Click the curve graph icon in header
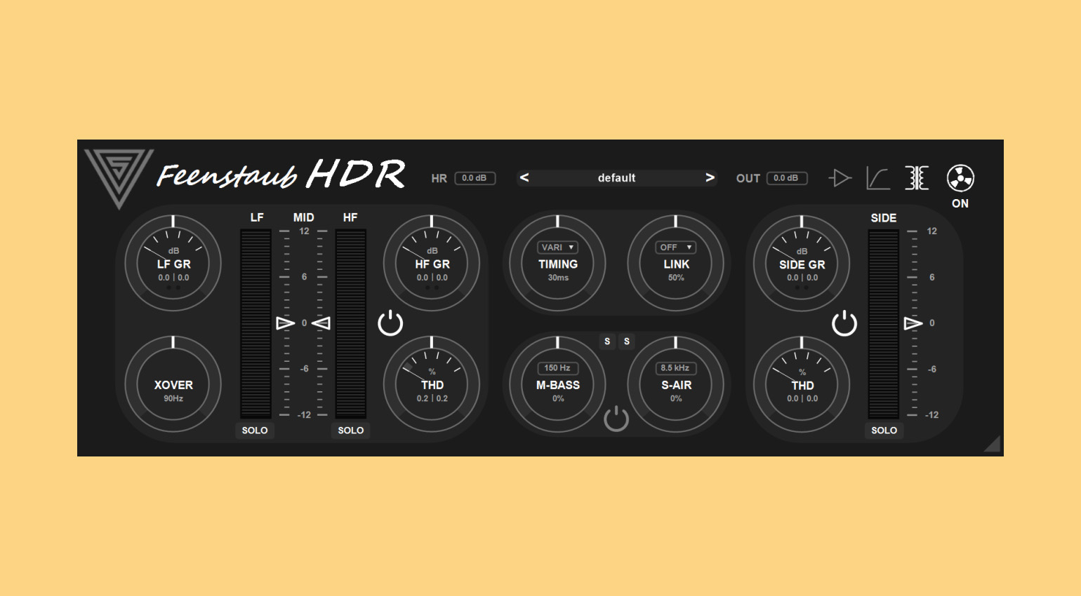 tap(877, 178)
